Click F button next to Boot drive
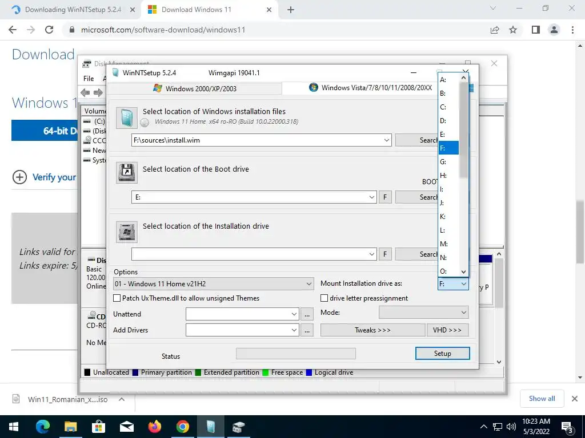The width and height of the screenshot is (585, 438). 385,197
